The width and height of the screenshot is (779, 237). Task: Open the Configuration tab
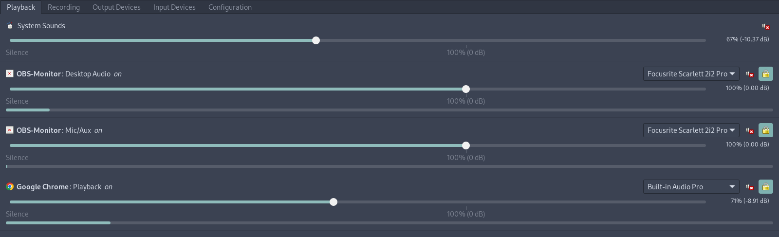pyautogui.click(x=230, y=7)
